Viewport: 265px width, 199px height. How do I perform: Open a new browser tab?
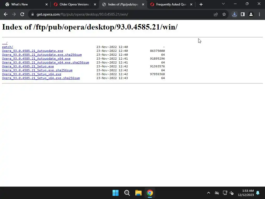coord(201,4)
